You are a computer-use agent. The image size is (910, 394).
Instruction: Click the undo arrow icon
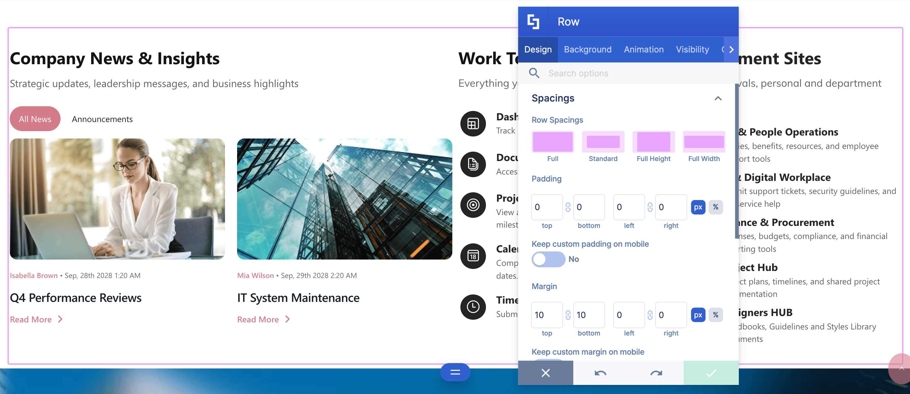pyautogui.click(x=601, y=372)
